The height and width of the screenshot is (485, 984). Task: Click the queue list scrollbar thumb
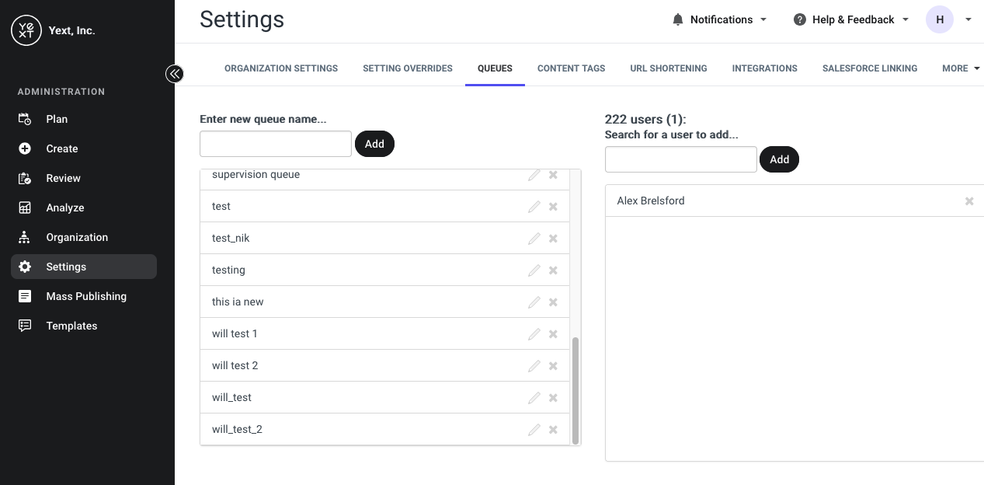(x=575, y=391)
